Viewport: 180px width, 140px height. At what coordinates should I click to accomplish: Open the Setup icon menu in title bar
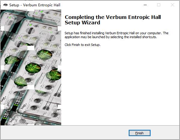pos(5,5)
